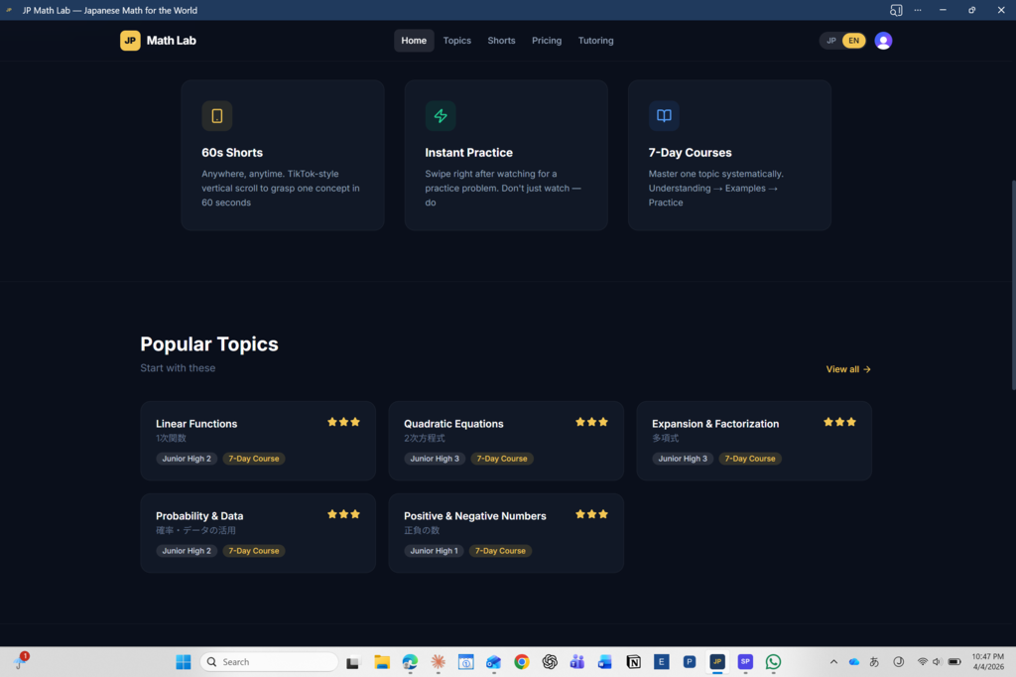Open the Topics tab
This screenshot has width=1016, height=677.
457,41
